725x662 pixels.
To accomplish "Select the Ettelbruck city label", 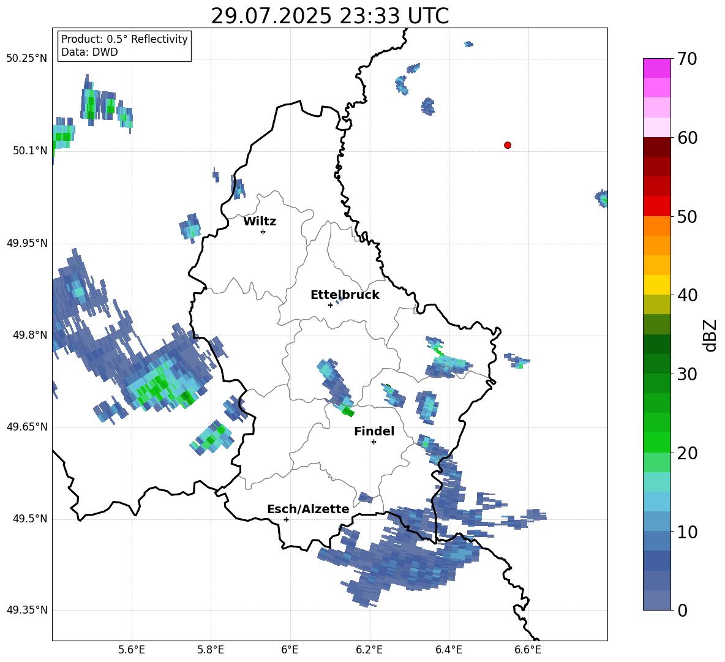I will coord(345,295).
